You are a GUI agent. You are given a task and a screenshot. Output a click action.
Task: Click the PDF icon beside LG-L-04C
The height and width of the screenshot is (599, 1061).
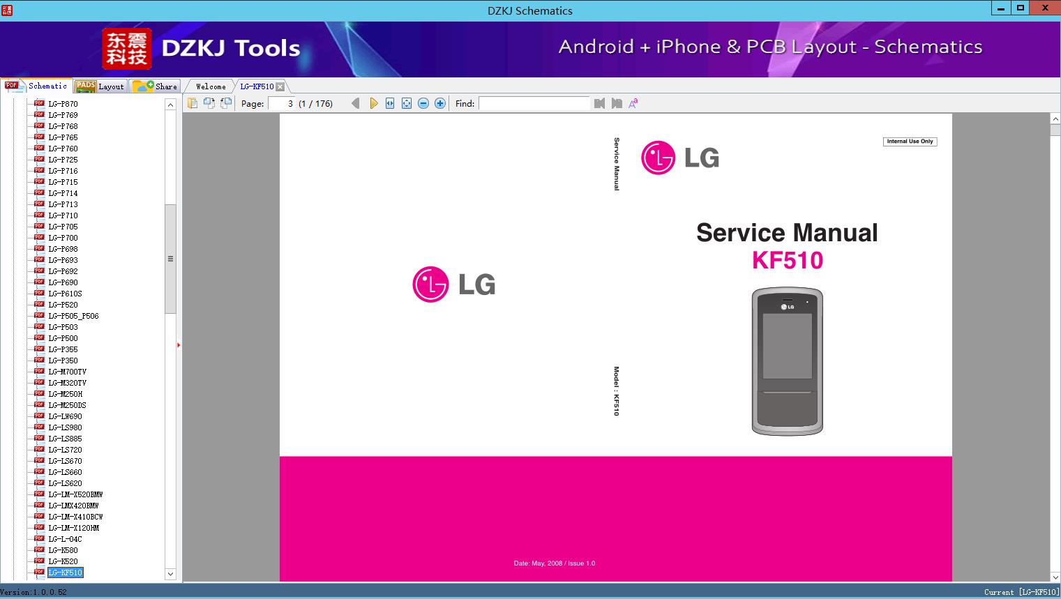pyautogui.click(x=40, y=539)
